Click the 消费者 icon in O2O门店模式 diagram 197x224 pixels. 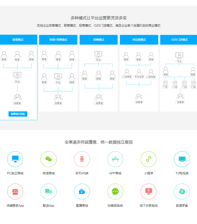(x=180, y=97)
